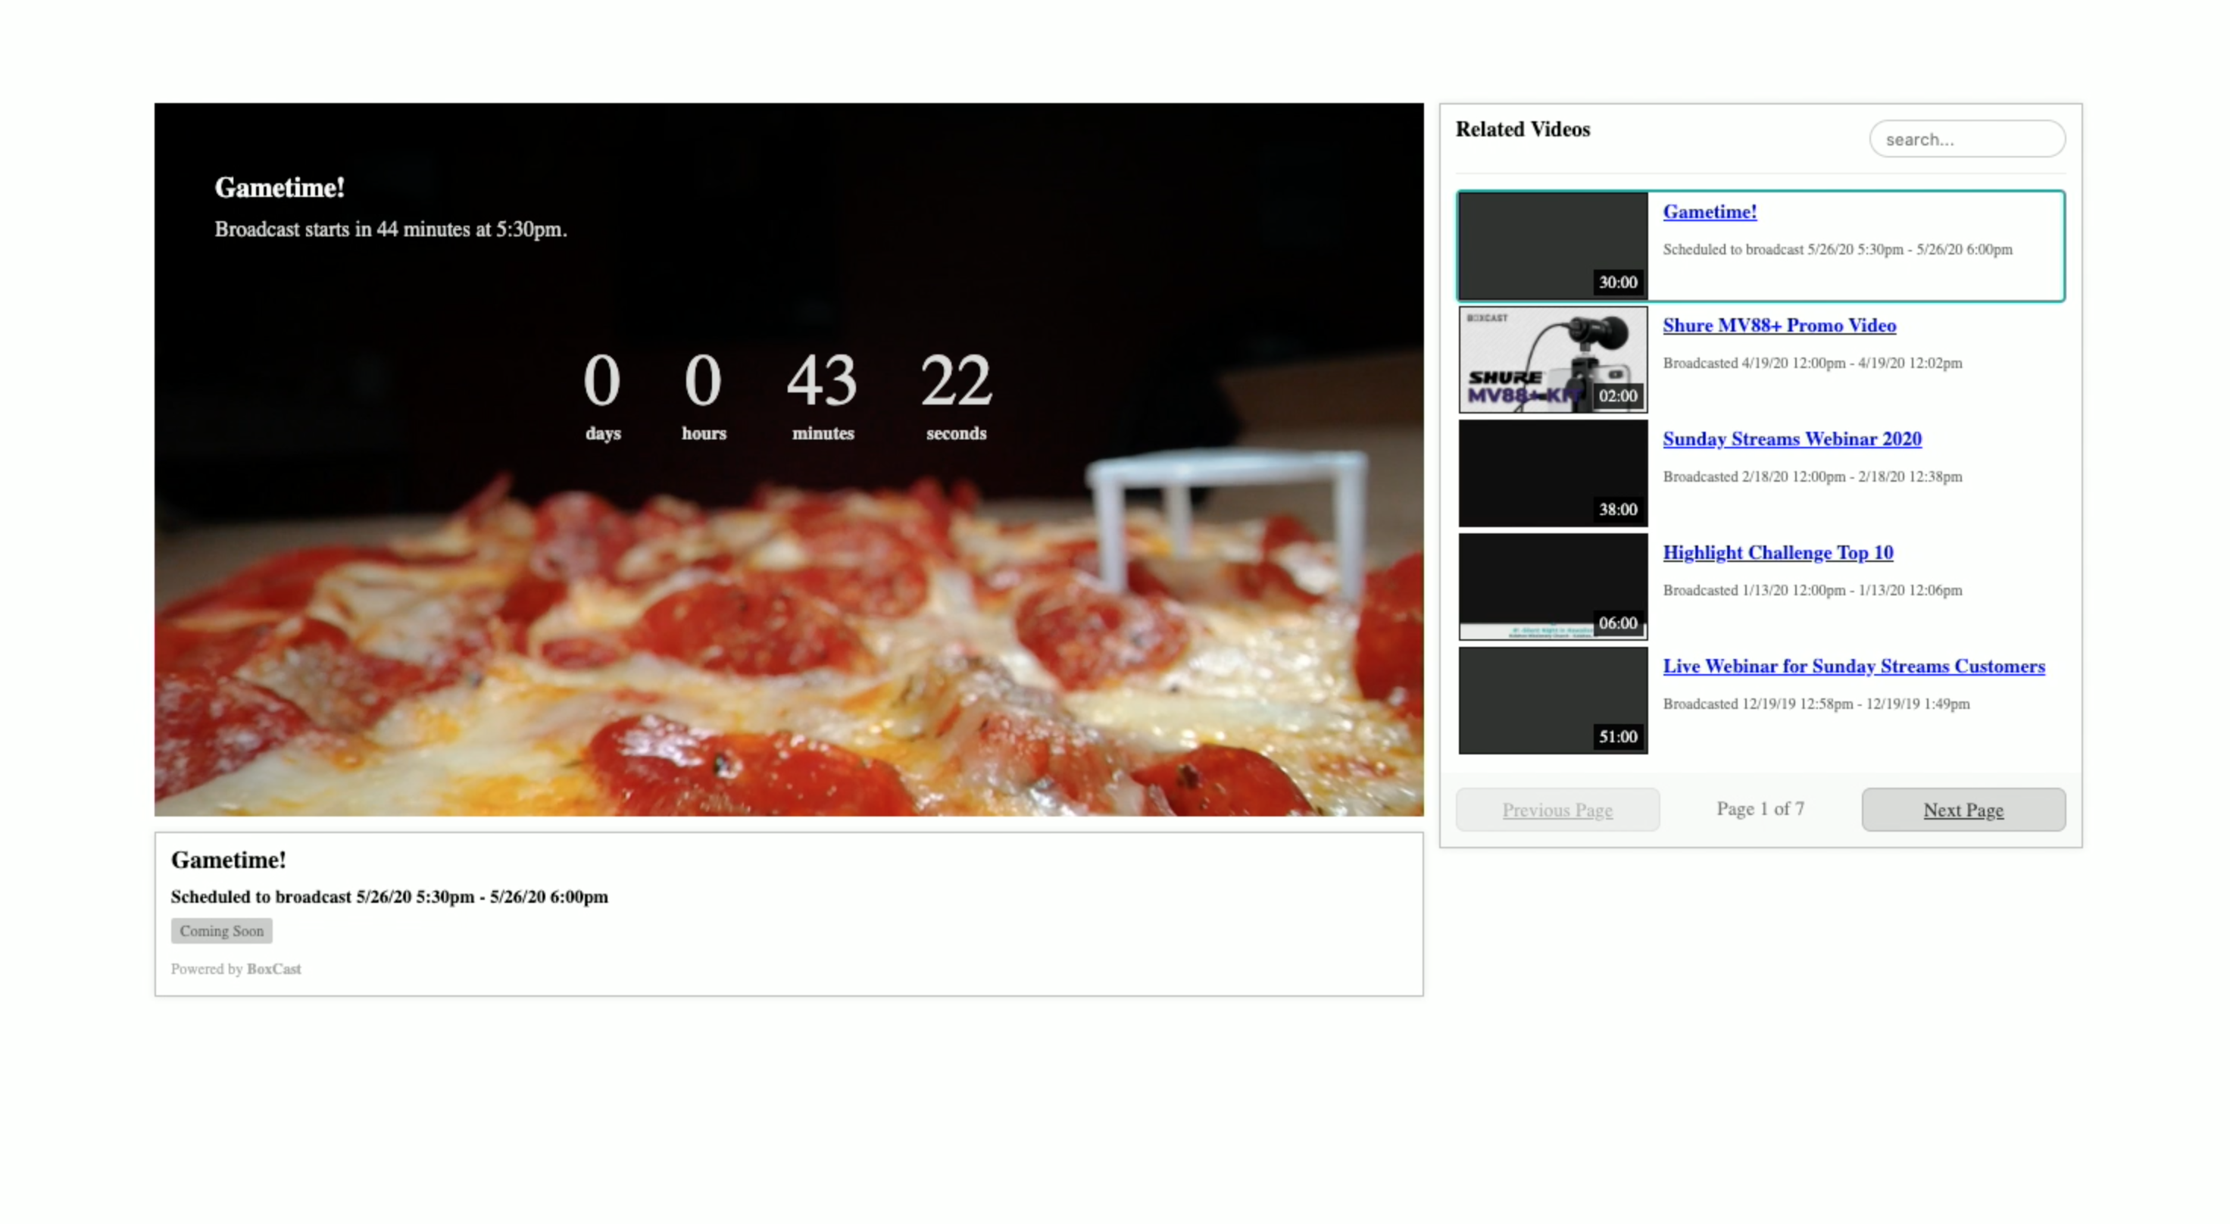Viewport: 2230px width, 1224px height.
Task: Go to the Next Page of related videos
Action: pyautogui.click(x=1963, y=810)
